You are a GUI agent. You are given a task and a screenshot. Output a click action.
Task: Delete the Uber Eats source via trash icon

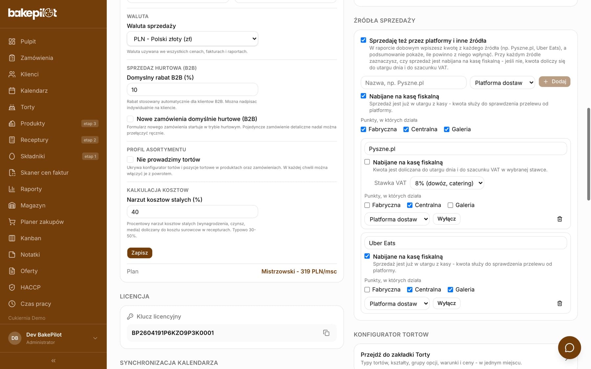(559, 303)
